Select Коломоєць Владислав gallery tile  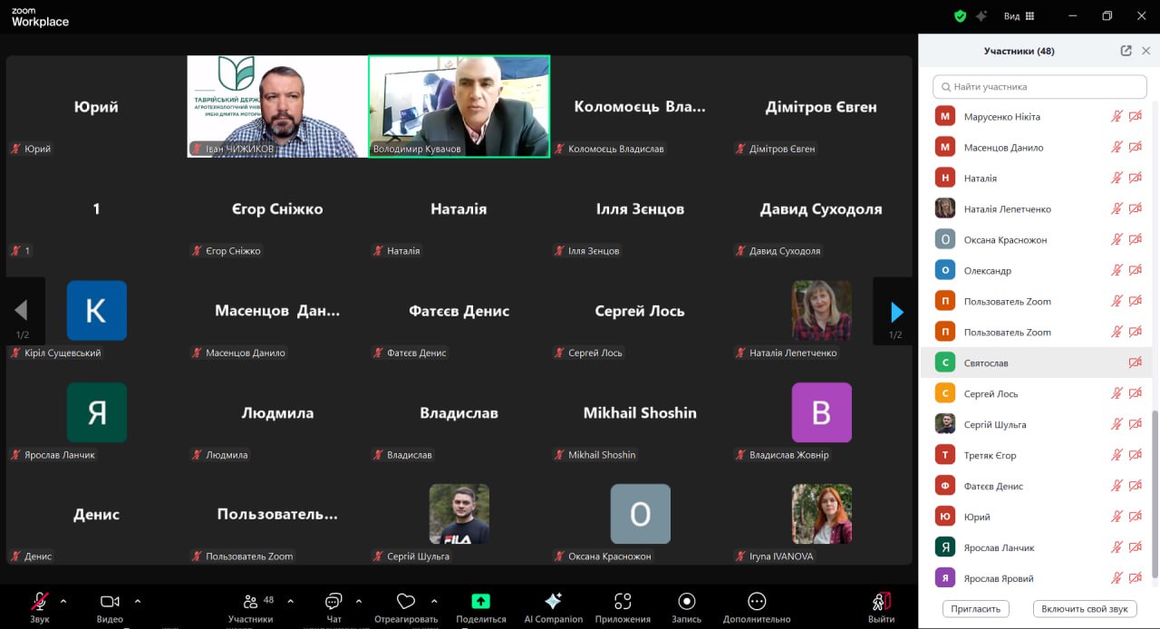(640, 106)
